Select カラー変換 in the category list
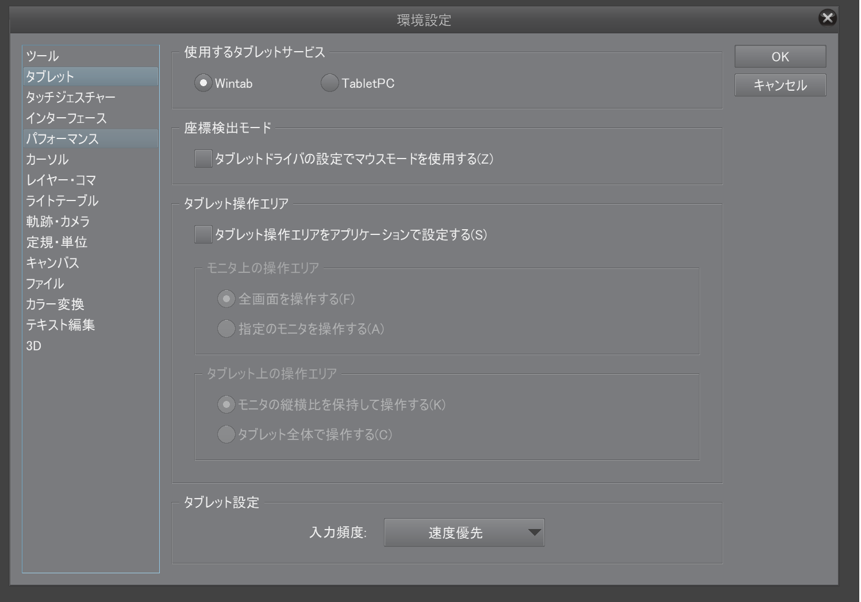This screenshot has width=861, height=602. click(x=90, y=304)
